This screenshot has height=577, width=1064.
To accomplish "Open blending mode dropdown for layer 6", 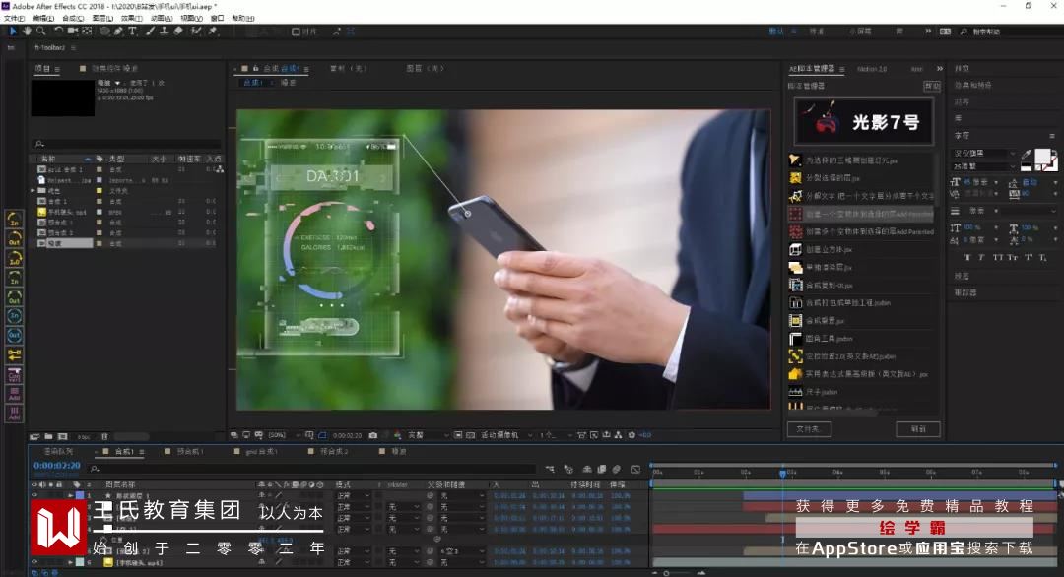I will coord(353,562).
